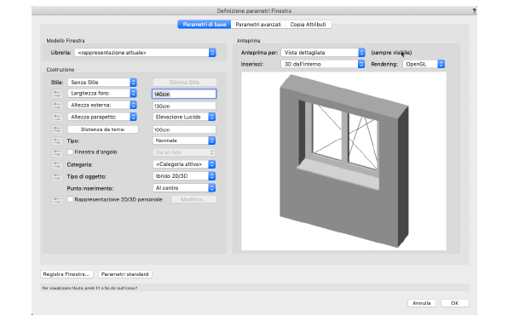Click the Distanza da terra button

point(103,129)
